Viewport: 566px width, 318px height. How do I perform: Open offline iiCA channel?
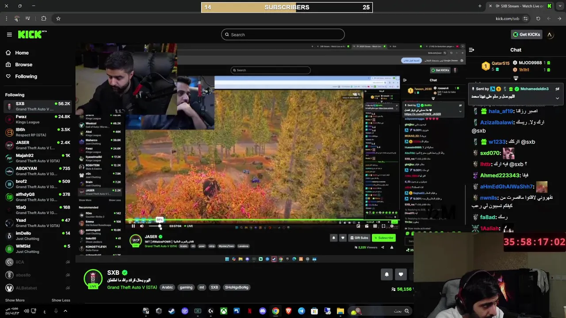tap(38, 262)
